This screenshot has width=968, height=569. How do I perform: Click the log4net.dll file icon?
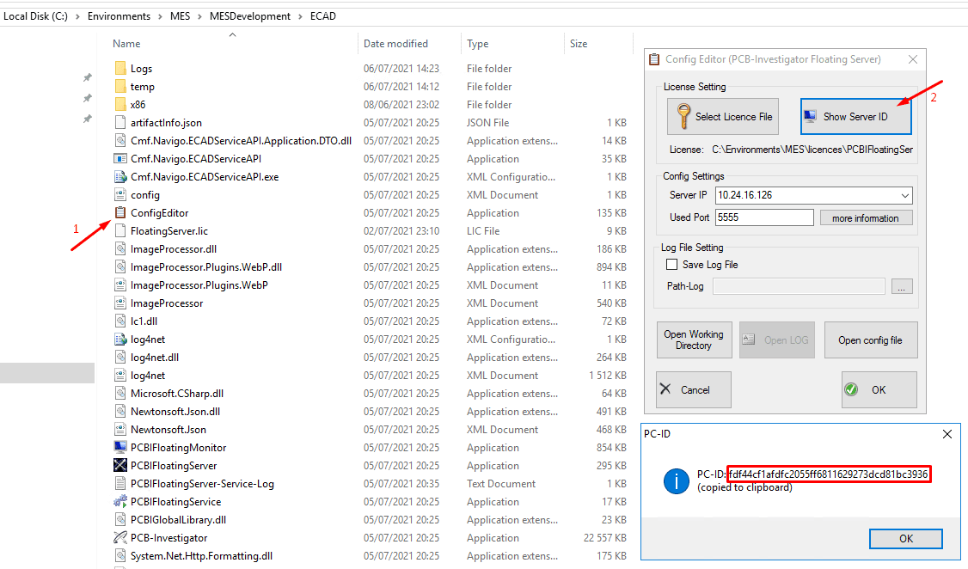(x=120, y=357)
